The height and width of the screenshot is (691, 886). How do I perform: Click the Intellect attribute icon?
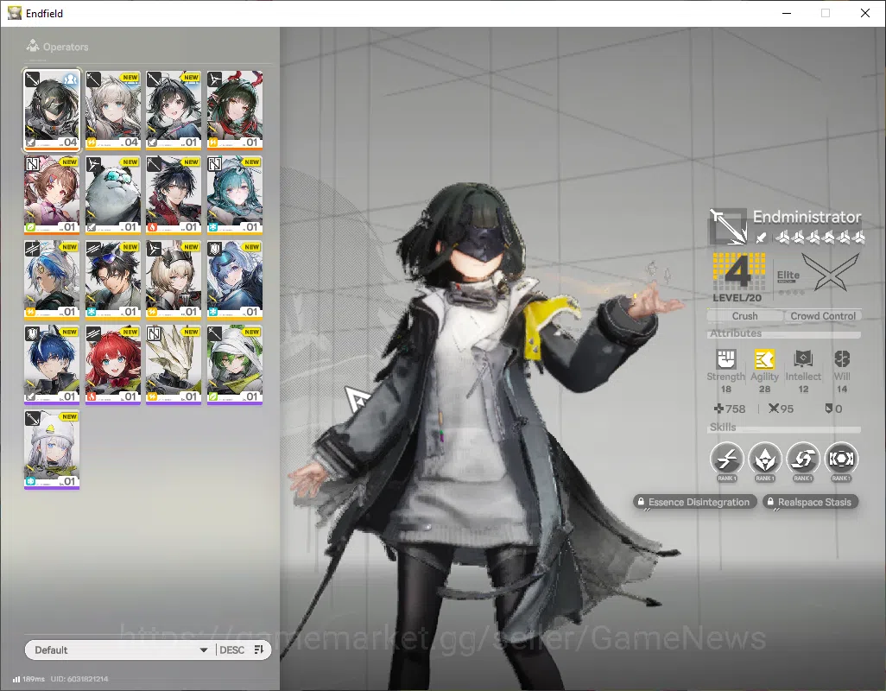click(x=803, y=358)
